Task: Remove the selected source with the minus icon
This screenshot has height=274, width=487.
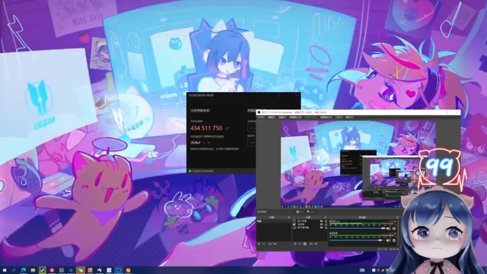Action: pyautogui.click(x=300, y=244)
